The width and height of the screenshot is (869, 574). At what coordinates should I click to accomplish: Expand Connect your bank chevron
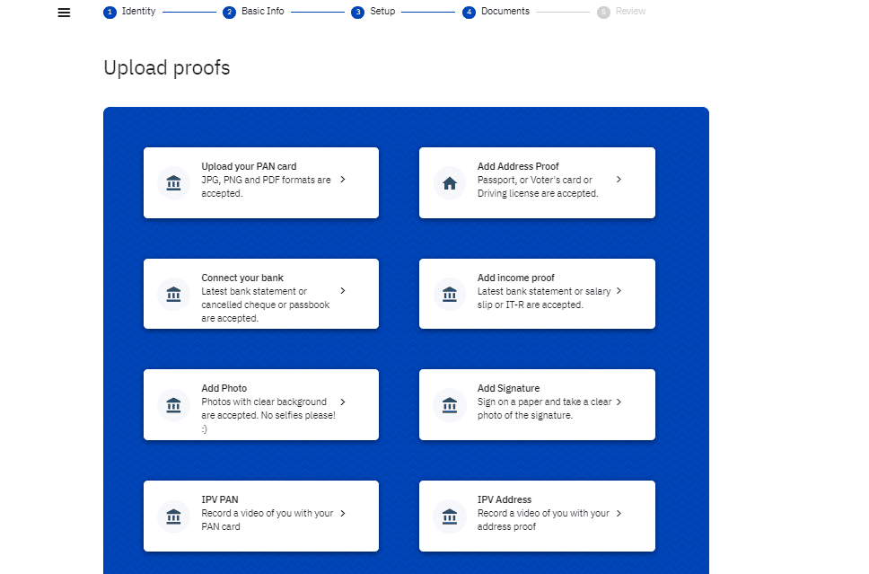coord(343,291)
